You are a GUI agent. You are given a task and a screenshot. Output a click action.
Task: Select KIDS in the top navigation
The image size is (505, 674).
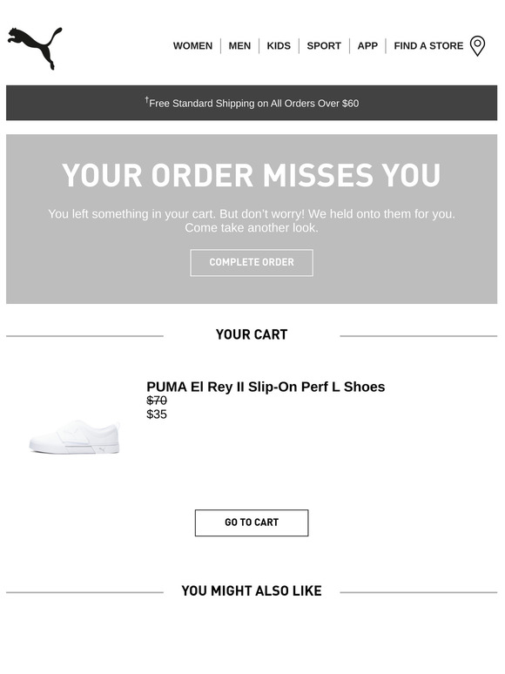tap(279, 46)
